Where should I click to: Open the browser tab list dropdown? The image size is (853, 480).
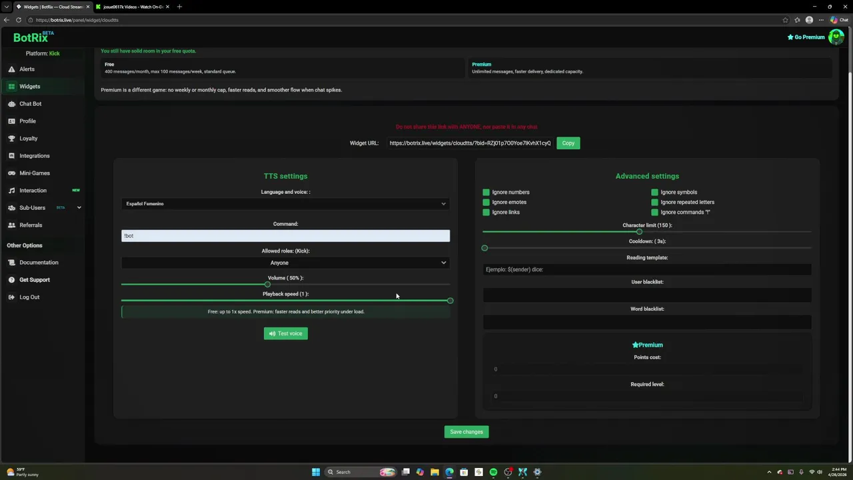click(6, 7)
